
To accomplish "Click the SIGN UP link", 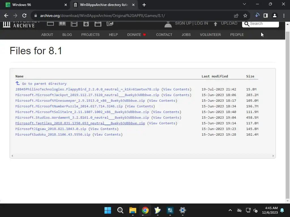I will click(x=183, y=23).
